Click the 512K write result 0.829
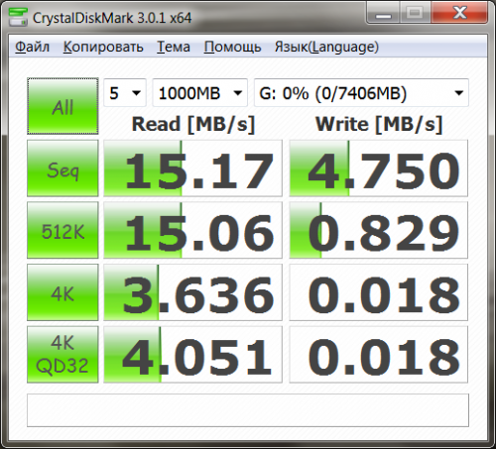The image size is (496, 449). click(x=379, y=230)
